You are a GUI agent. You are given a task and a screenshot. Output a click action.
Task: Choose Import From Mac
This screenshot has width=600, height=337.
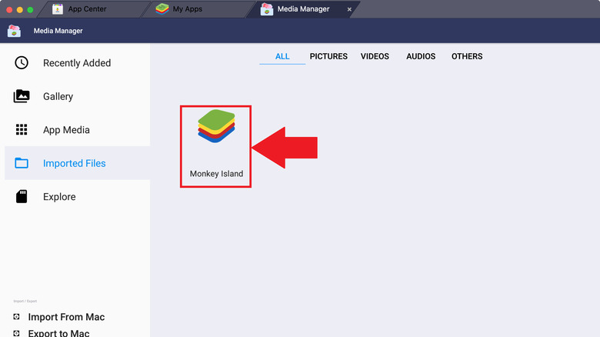[66, 317]
